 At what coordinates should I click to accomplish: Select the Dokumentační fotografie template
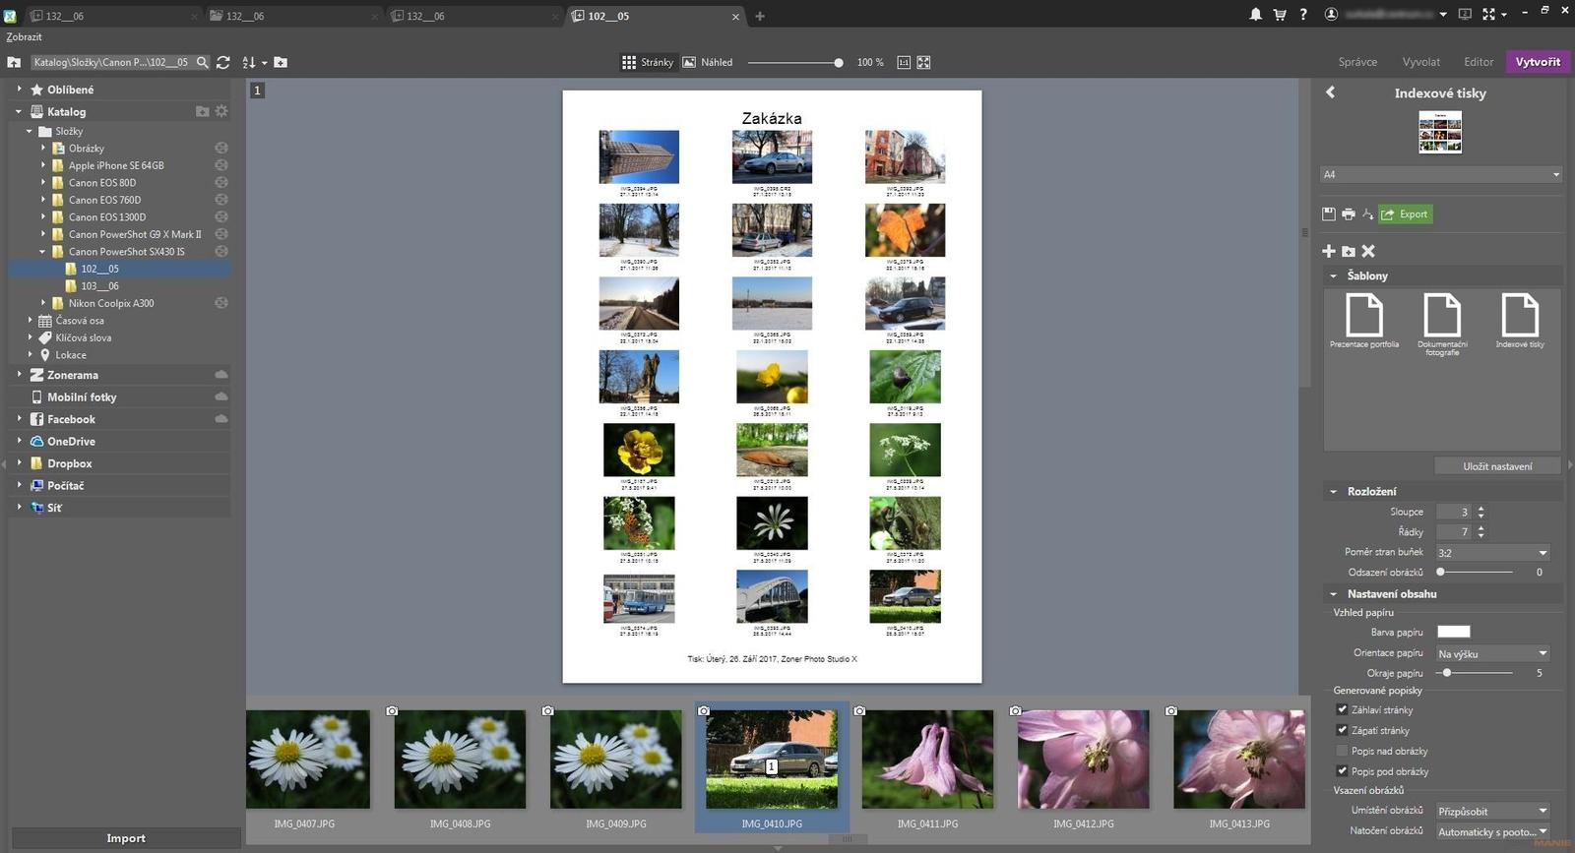(x=1442, y=324)
